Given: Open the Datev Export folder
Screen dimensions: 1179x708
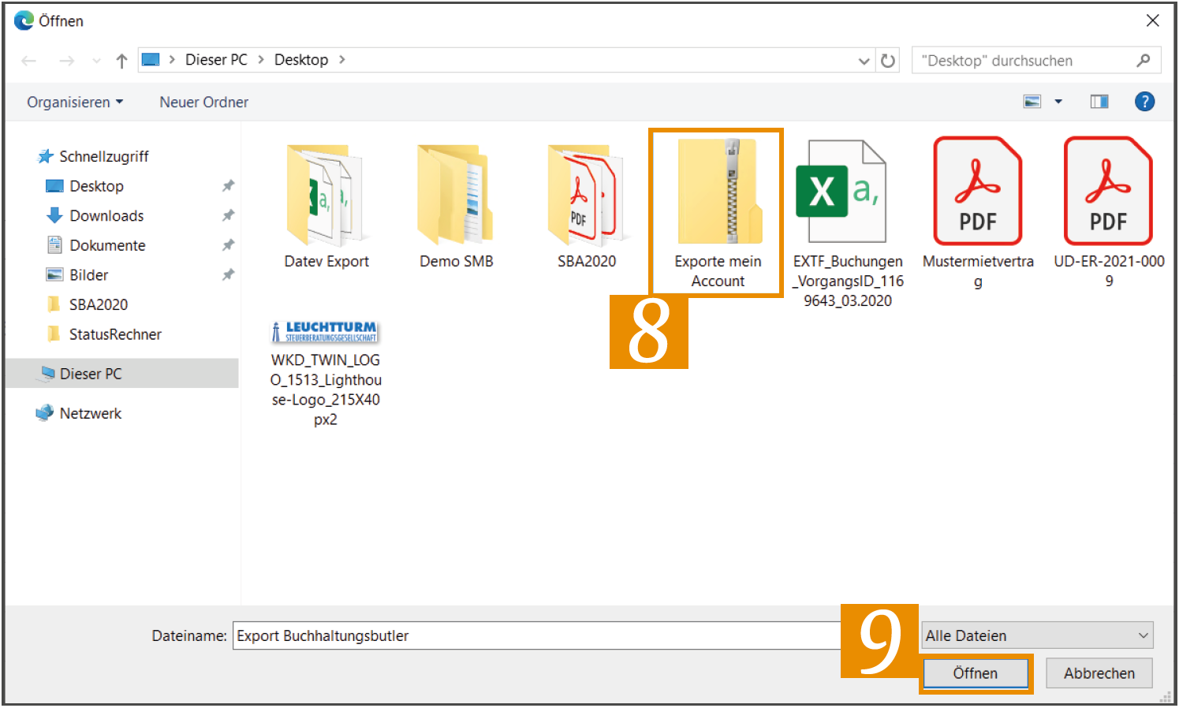Looking at the screenshot, I should click(326, 205).
